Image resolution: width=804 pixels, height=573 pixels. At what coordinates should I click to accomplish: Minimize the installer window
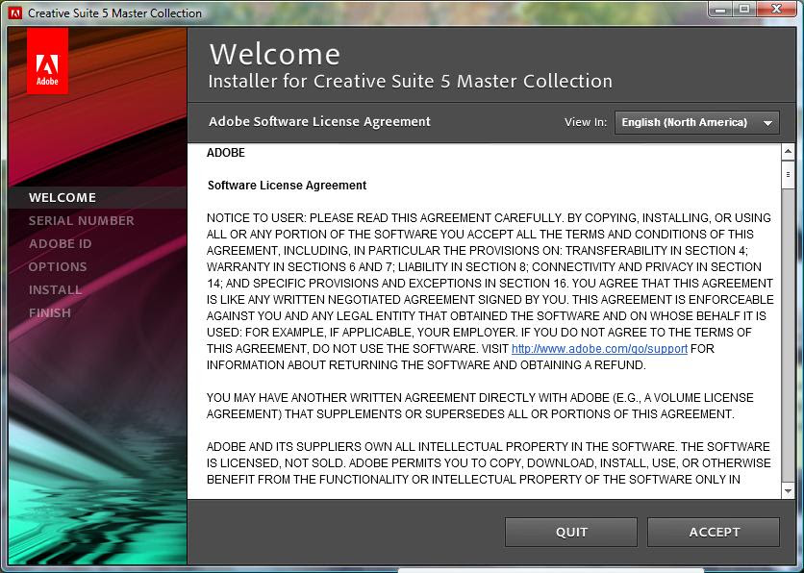click(x=720, y=9)
